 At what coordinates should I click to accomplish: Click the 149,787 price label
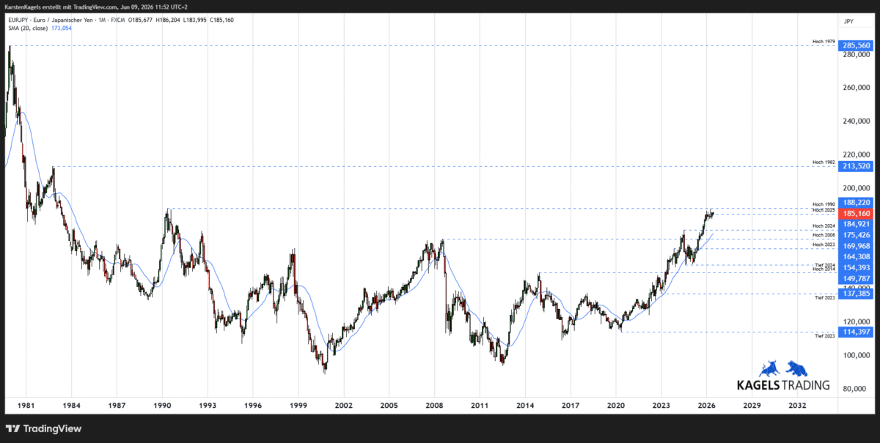pos(857,278)
